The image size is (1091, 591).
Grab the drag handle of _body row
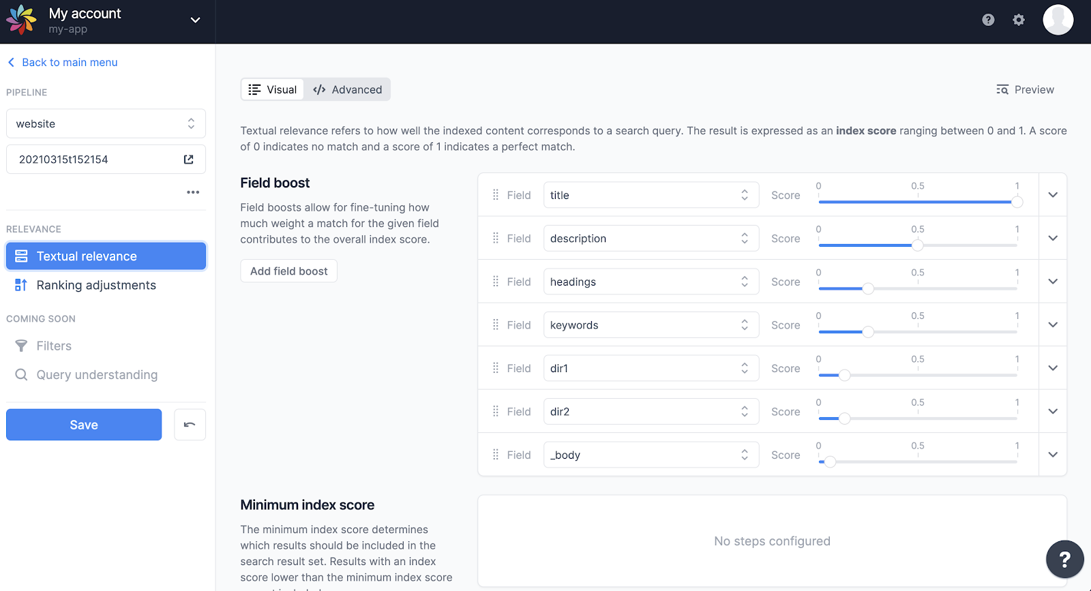(x=496, y=455)
